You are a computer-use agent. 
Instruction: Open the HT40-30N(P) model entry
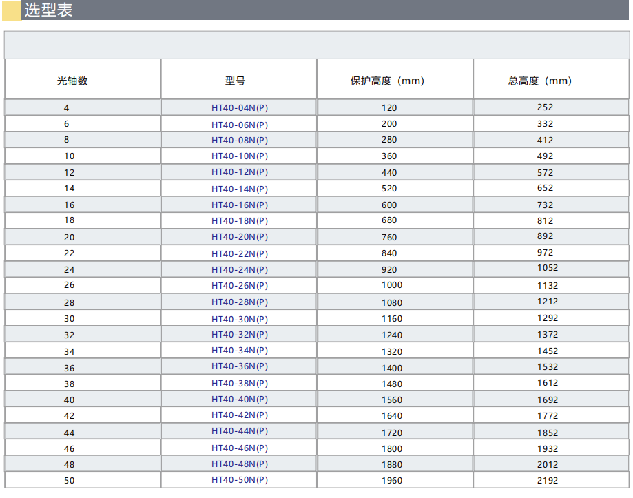(x=239, y=319)
